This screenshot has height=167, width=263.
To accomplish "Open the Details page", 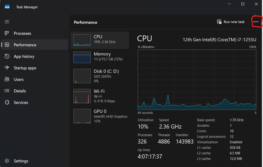I will point(35,91).
